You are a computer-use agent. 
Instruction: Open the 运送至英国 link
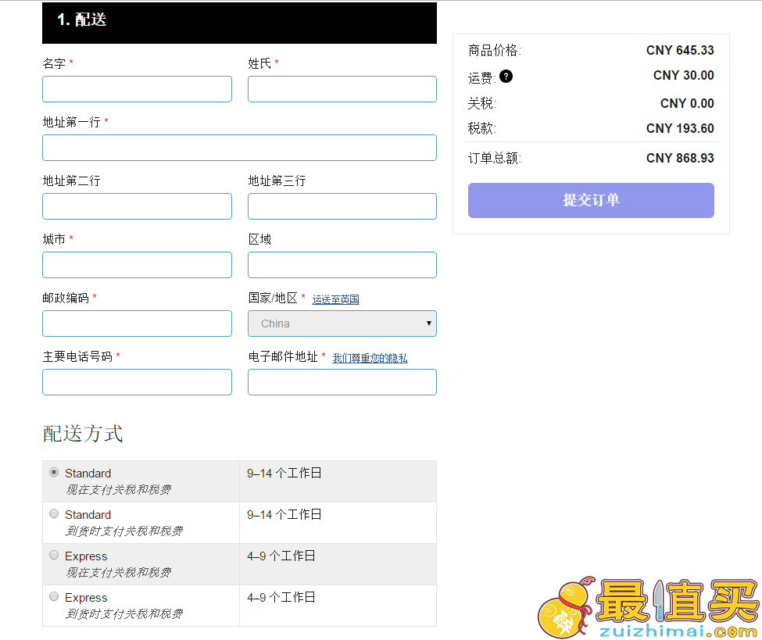click(335, 299)
